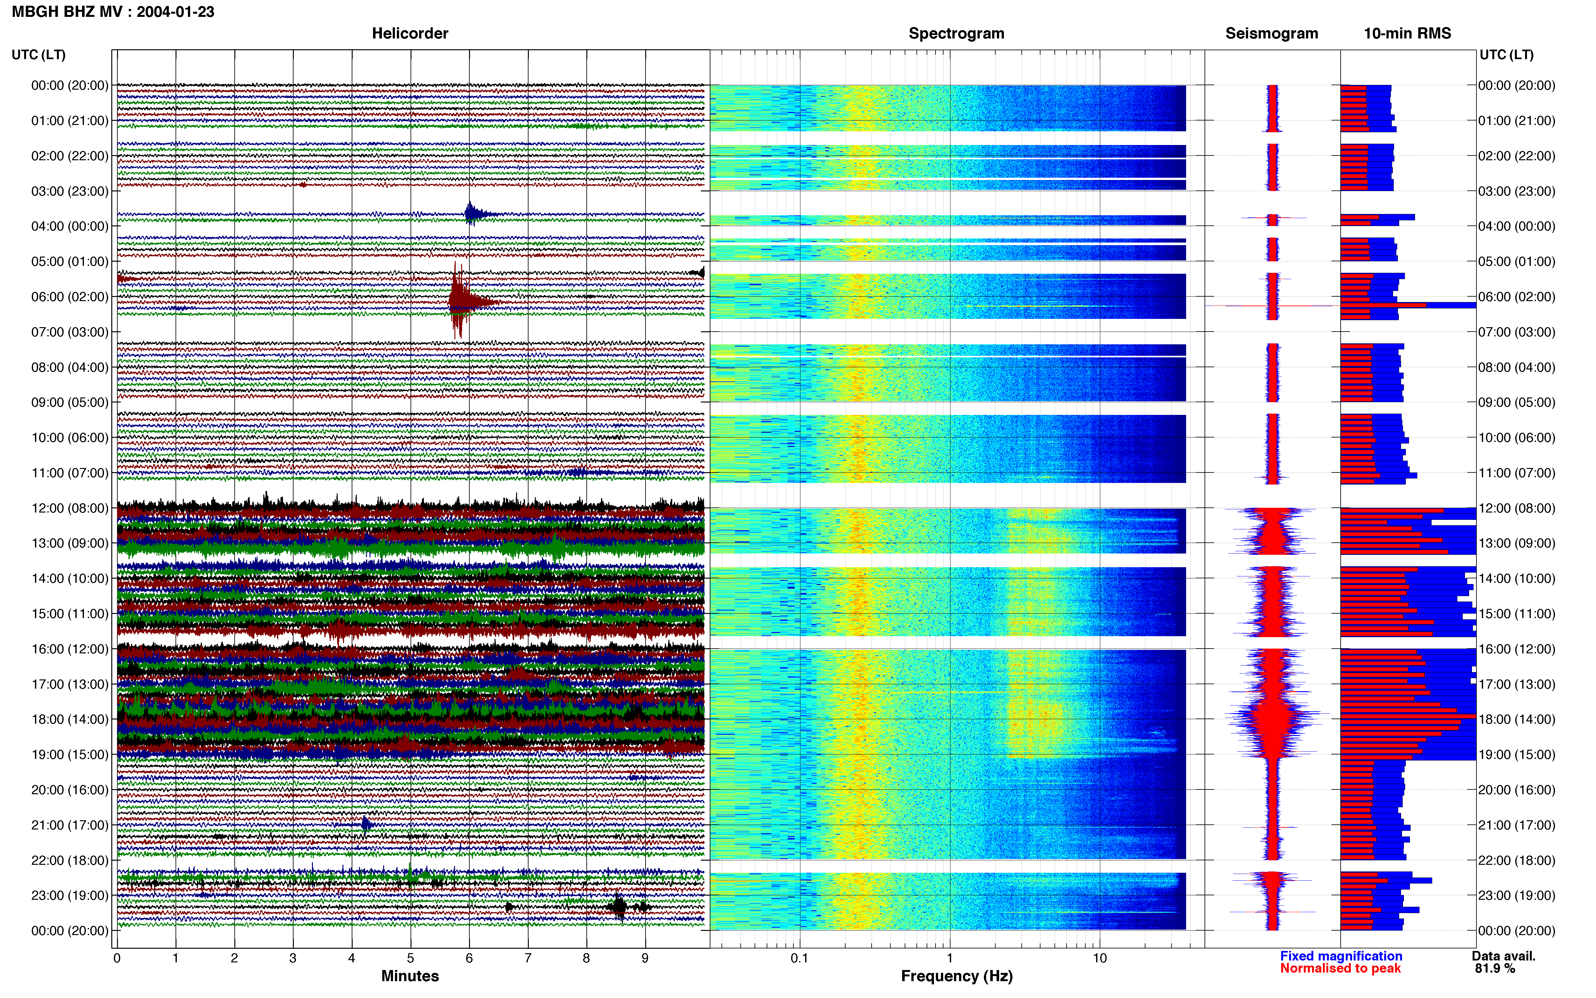Click left time label "01:00 (21:00)"
The width and height of the screenshot is (1596, 998).
pyautogui.click(x=70, y=121)
